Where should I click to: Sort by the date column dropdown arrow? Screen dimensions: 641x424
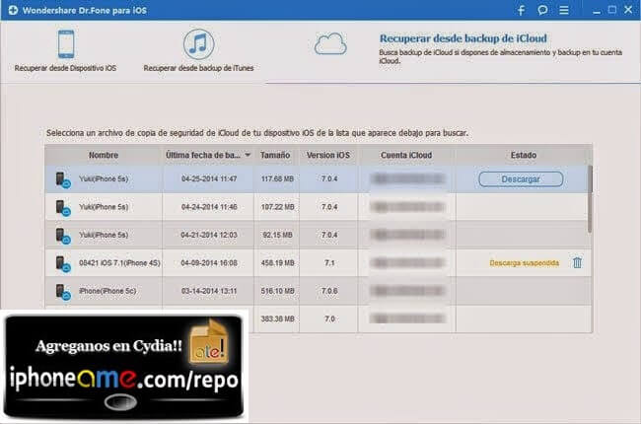coord(248,156)
